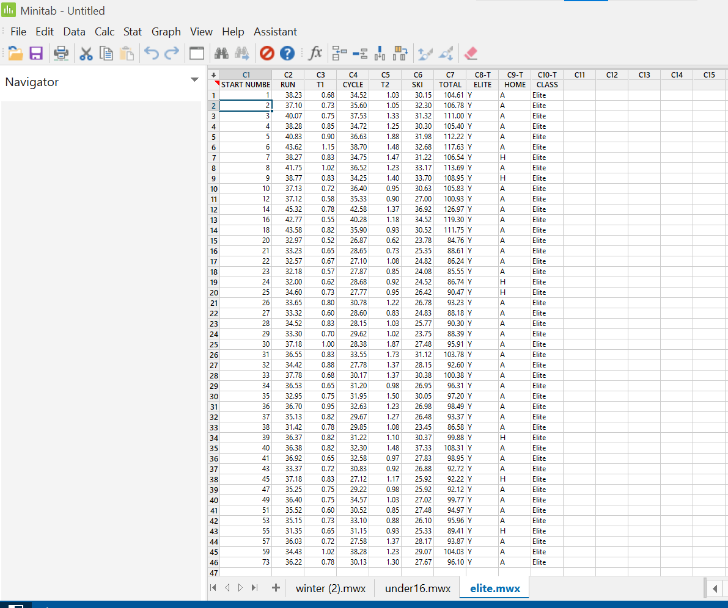The image size is (728, 608).
Task: Click the Paste icon in the toolbar
Action: coord(127,53)
